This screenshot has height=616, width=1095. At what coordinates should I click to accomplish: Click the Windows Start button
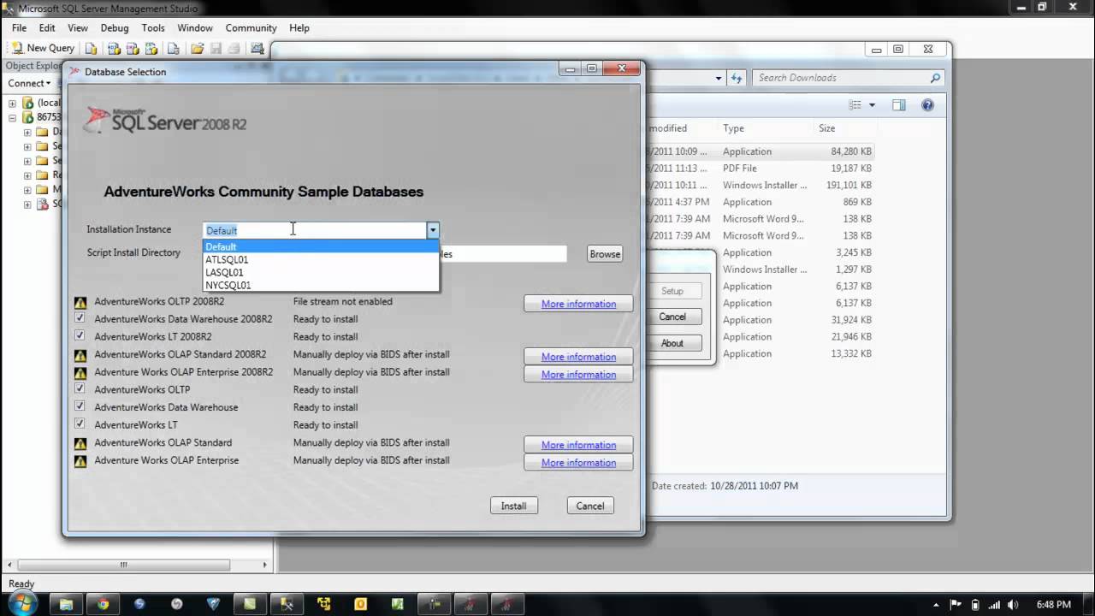23,604
